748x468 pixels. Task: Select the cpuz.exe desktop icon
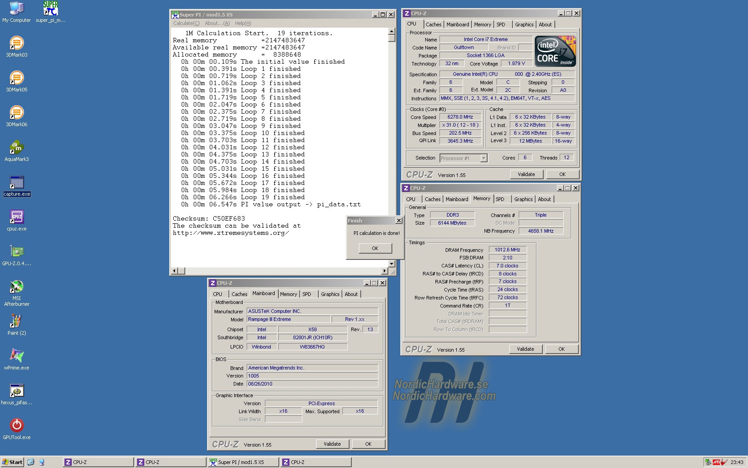16,218
